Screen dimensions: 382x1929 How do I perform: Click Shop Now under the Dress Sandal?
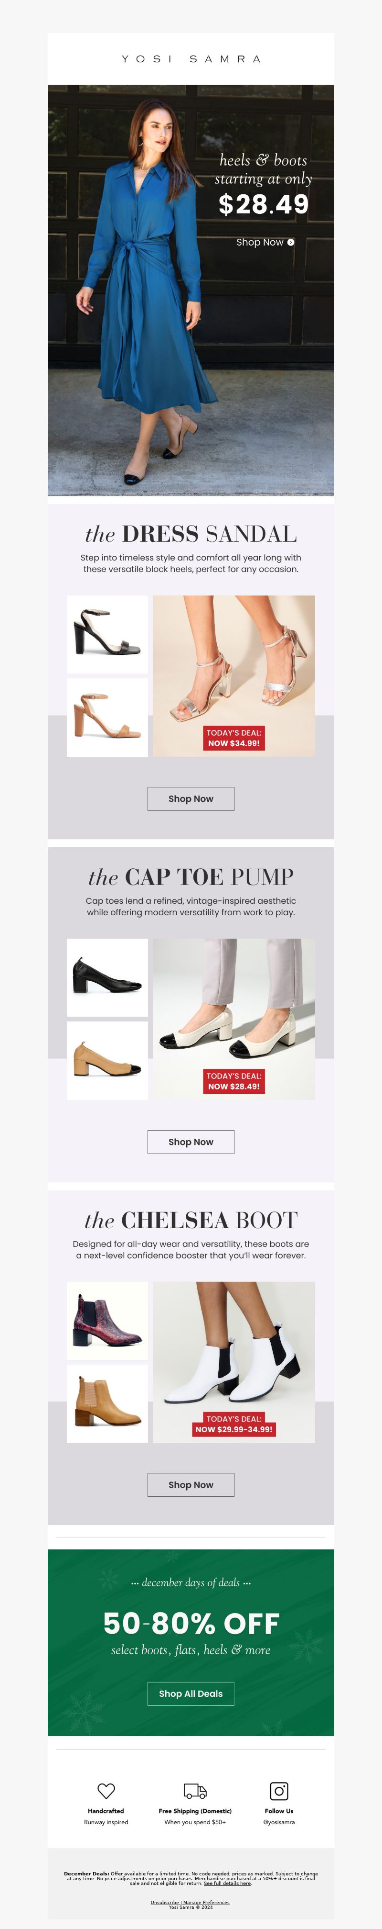point(191,798)
